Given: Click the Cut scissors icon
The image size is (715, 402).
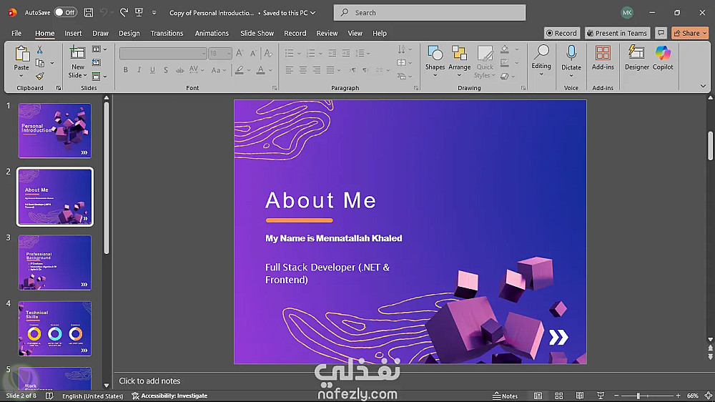Looking at the screenshot, I should (40, 49).
